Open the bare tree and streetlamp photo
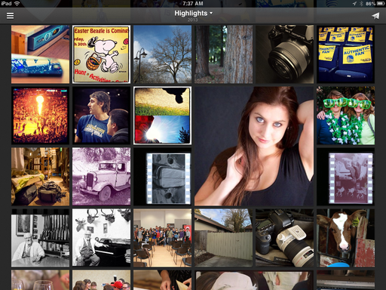 [162, 54]
